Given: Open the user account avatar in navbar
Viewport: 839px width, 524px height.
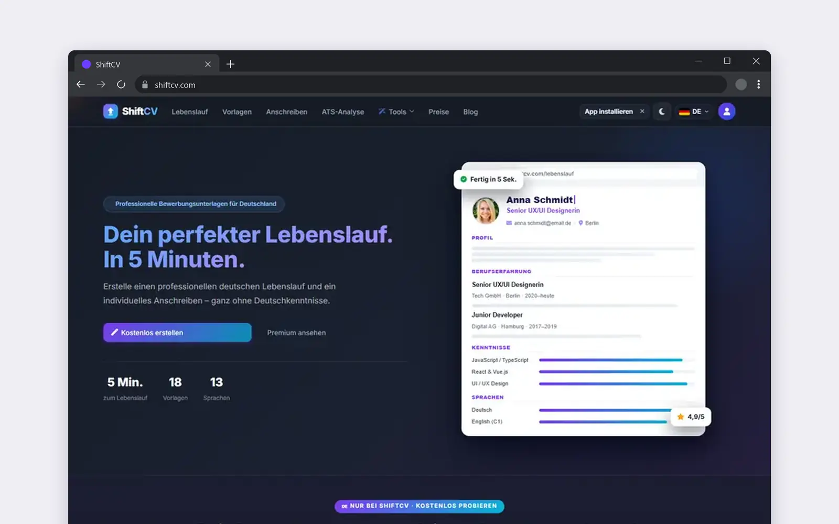Looking at the screenshot, I should pos(726,111).
